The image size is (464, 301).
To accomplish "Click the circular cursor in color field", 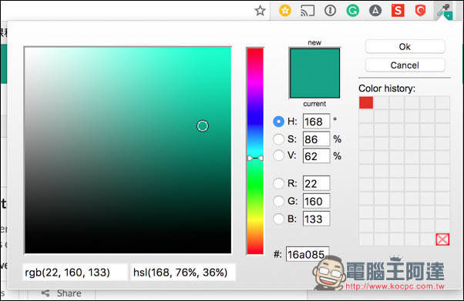I will coord(203,126).
